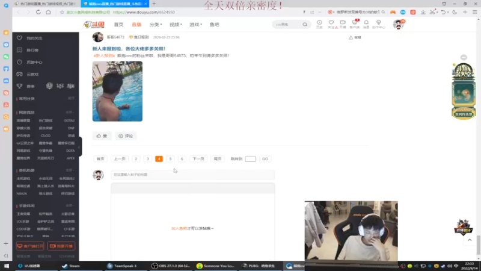
Task: Open CS:GO category in sidebar
Action: [46, 135]
